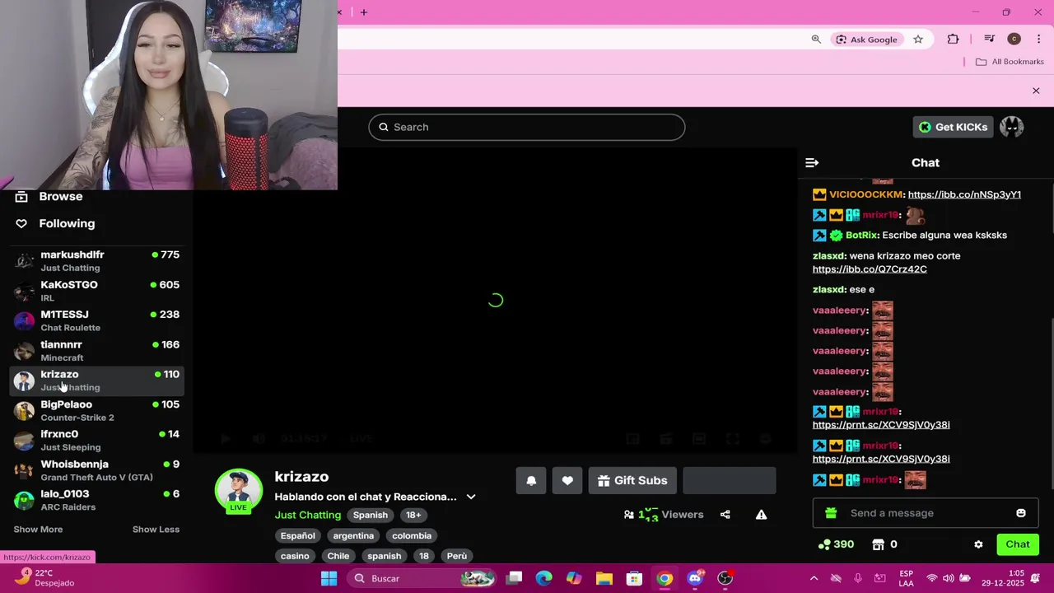Viewport: 1054px width, 593px height.
Task: Open All Bookmarks folder
Action: (x=1010, y=62)
